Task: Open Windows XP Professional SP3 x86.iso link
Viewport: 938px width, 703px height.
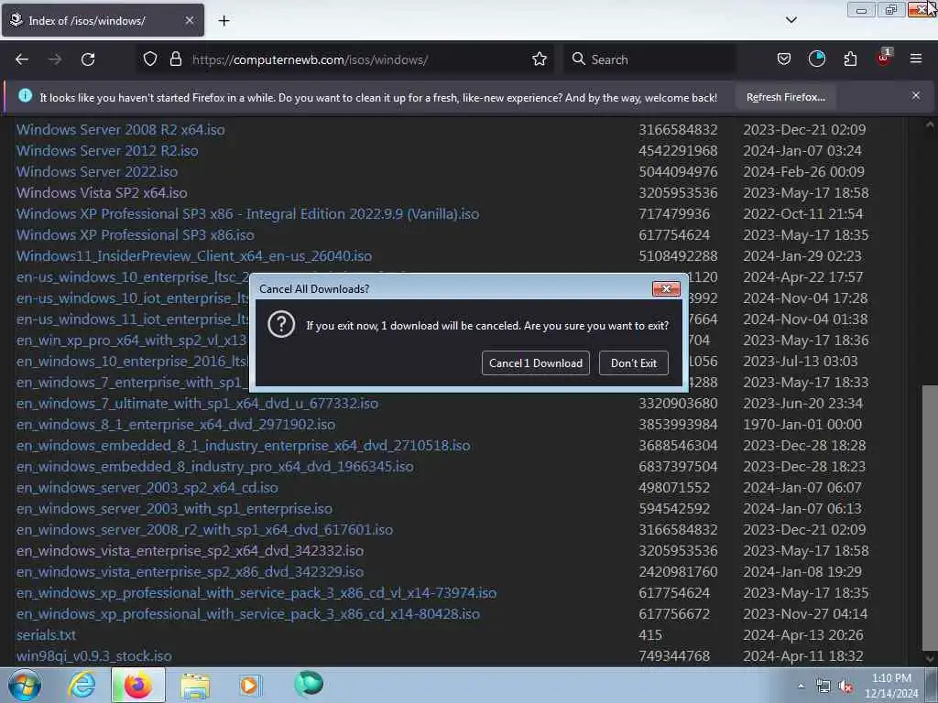Action: tap(136, 235)
